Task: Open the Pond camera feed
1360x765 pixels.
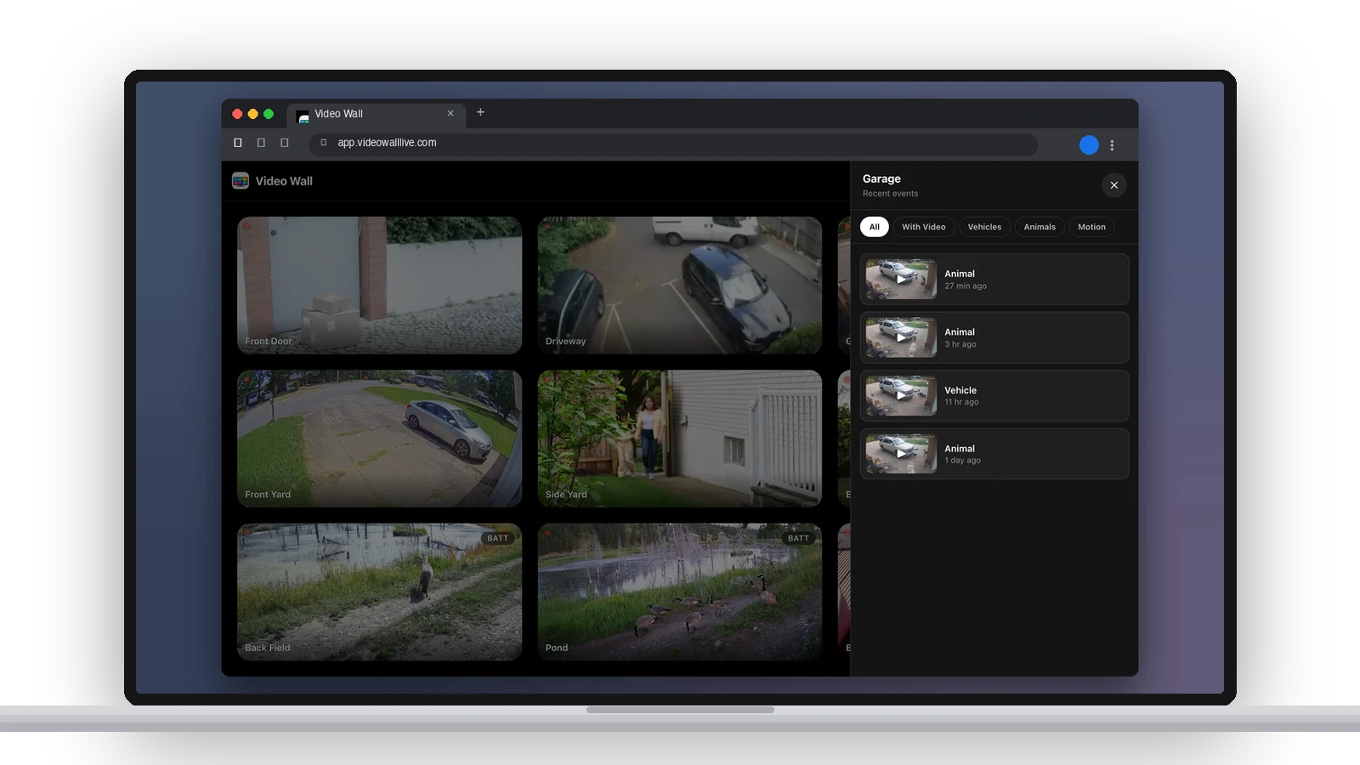Action: click(680, 592)
